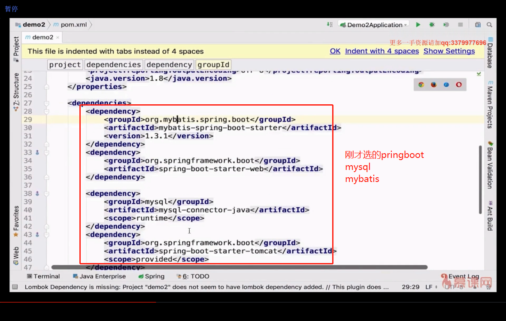Close the demo2 editor tab
Image resolution: width=506 pixels, height=321 pixels.
[58, 37]
